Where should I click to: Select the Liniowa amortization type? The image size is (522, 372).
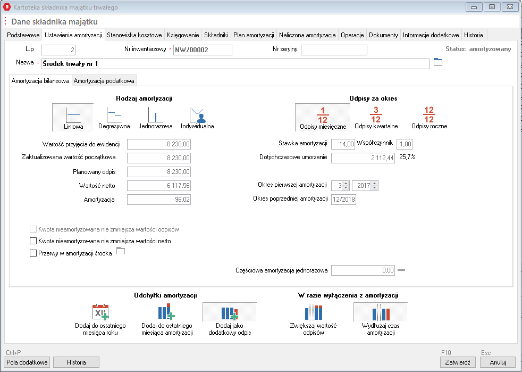[73, 117]
